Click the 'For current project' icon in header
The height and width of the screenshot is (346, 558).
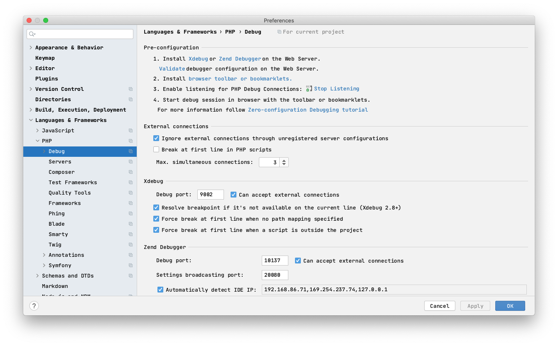(279, 32)
